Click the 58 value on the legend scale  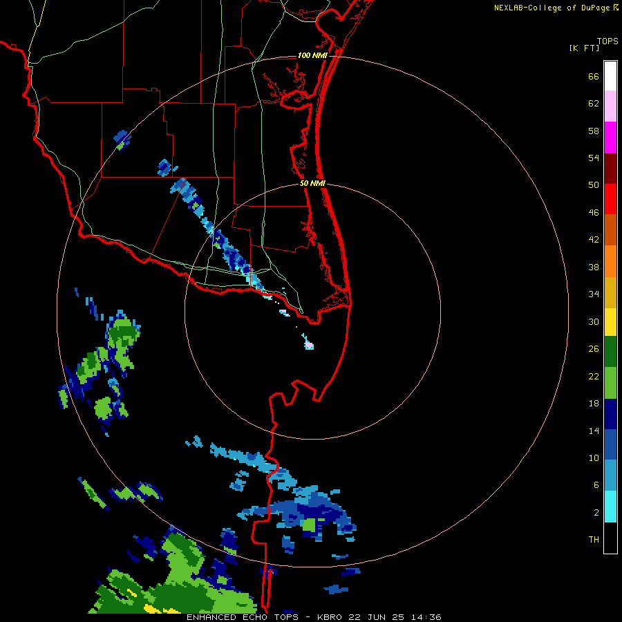coord(594,131)
